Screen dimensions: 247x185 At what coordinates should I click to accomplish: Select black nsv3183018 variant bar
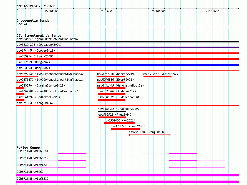pyautogui.click(x=112, y=111)
